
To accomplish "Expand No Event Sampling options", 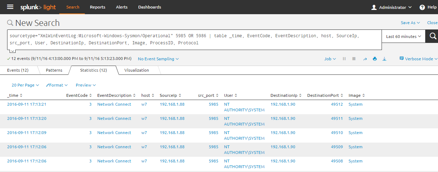I will 158,59.
